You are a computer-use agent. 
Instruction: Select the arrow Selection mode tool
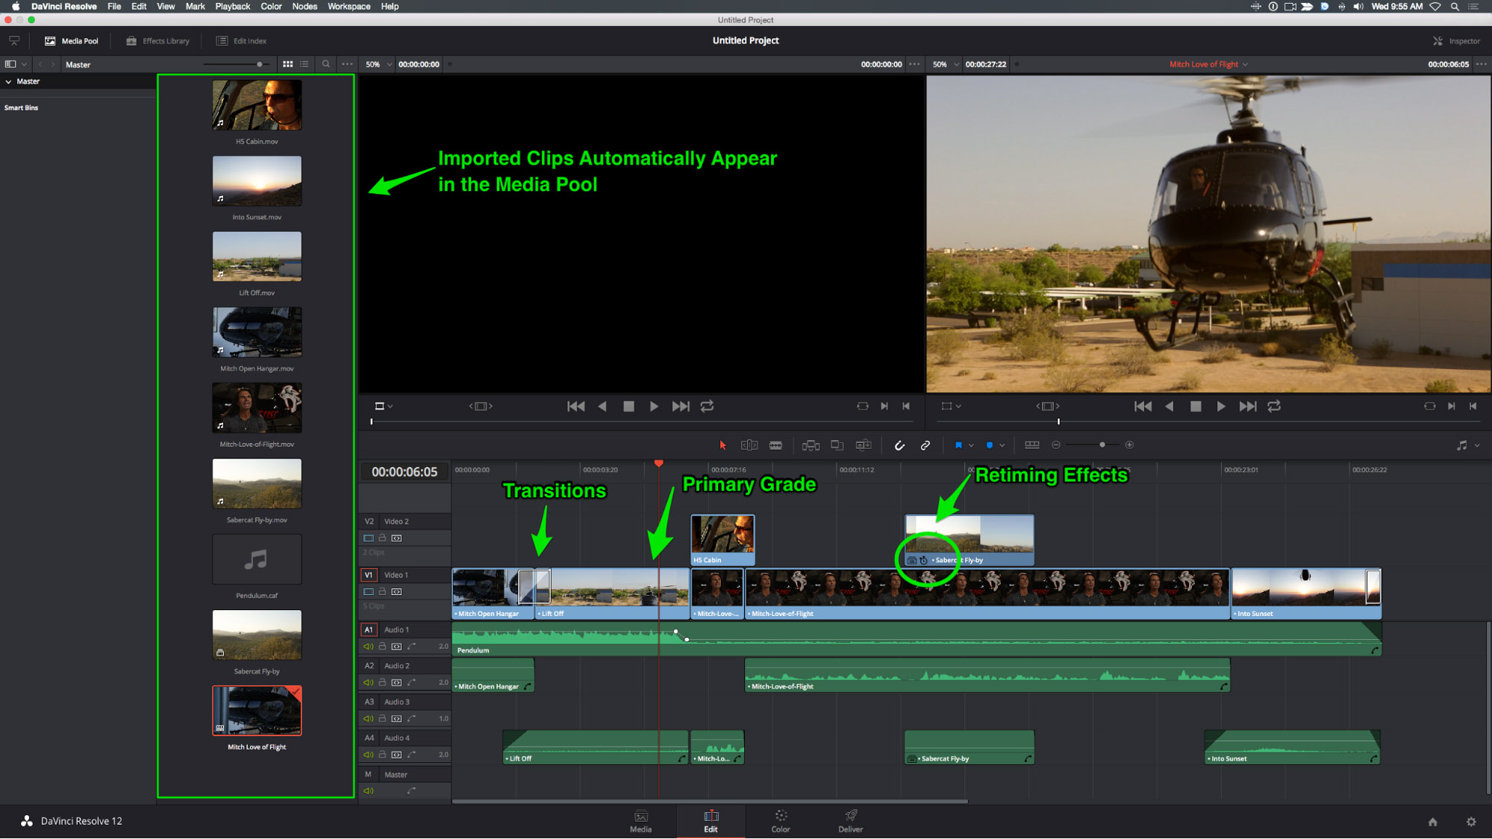coord(722,445)
